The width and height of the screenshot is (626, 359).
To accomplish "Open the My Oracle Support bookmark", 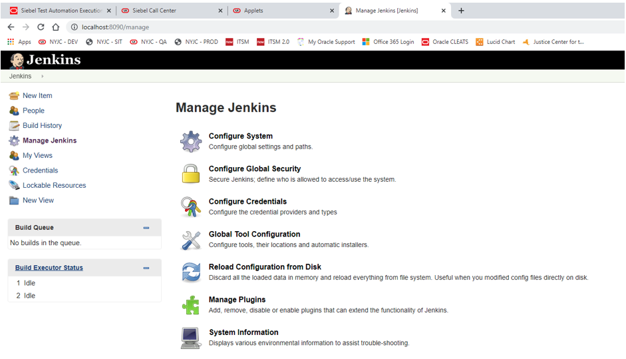I will pos(326,41).
